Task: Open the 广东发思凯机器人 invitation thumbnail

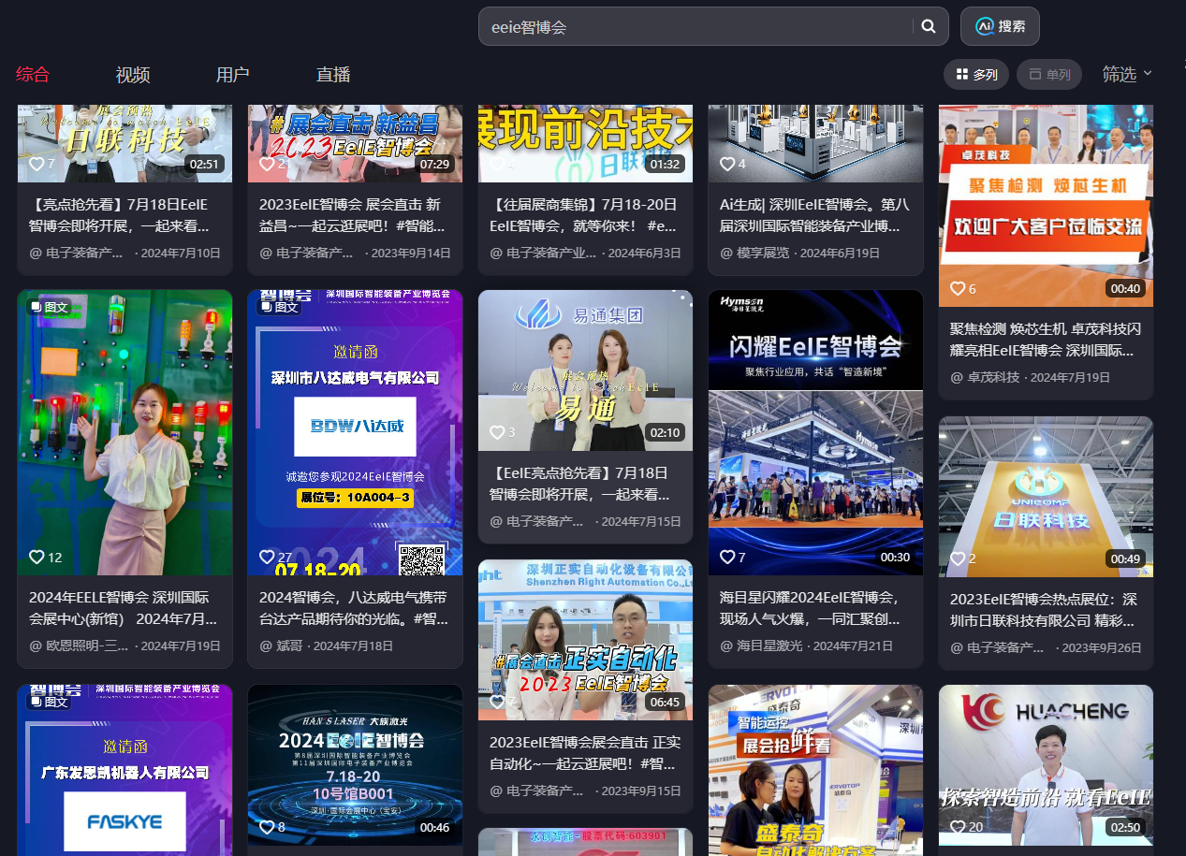Action: 124,770
